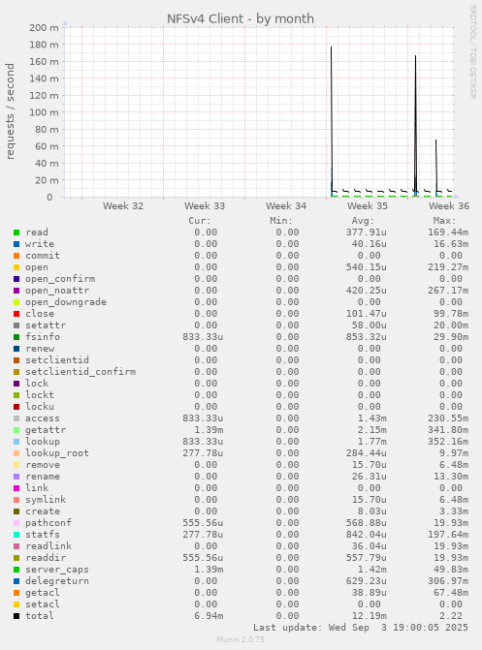Click the Munin 2.0.75 footer text
This screenshot has width=482, height=650.
[241, 639]
